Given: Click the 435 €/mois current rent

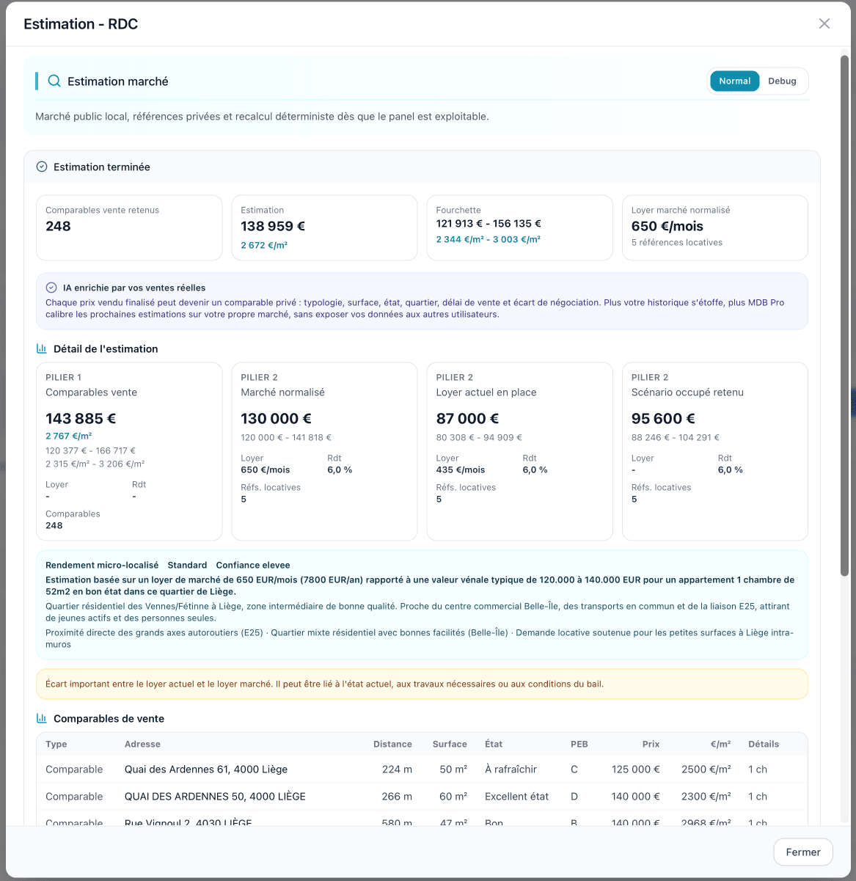Looking at the screenshot, I should point(461,469).
